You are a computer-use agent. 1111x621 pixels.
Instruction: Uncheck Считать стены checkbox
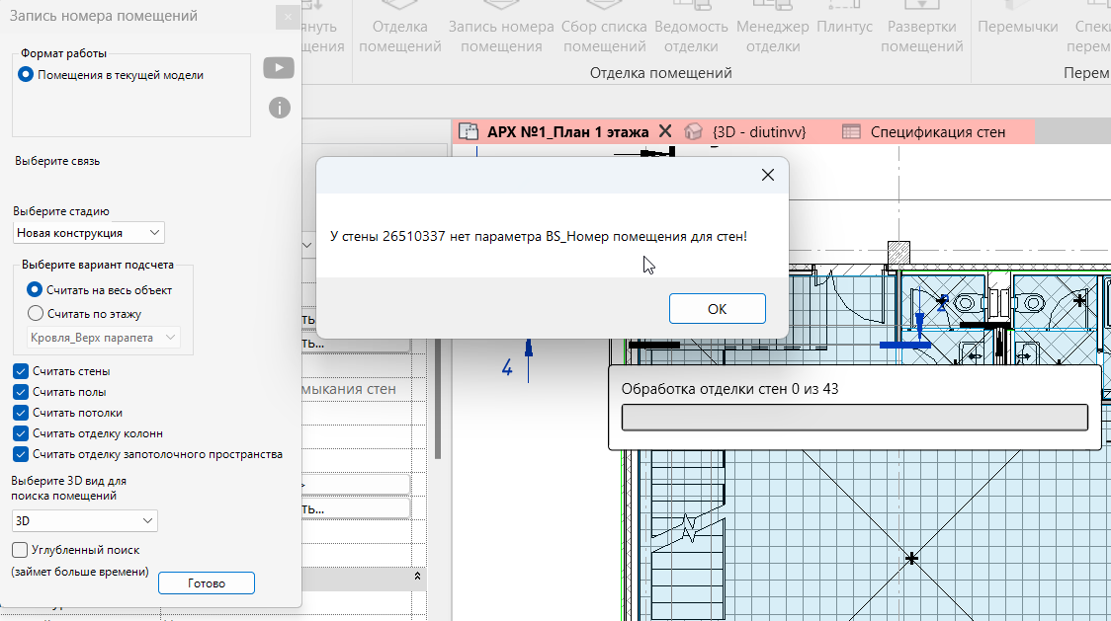point(21,371)
